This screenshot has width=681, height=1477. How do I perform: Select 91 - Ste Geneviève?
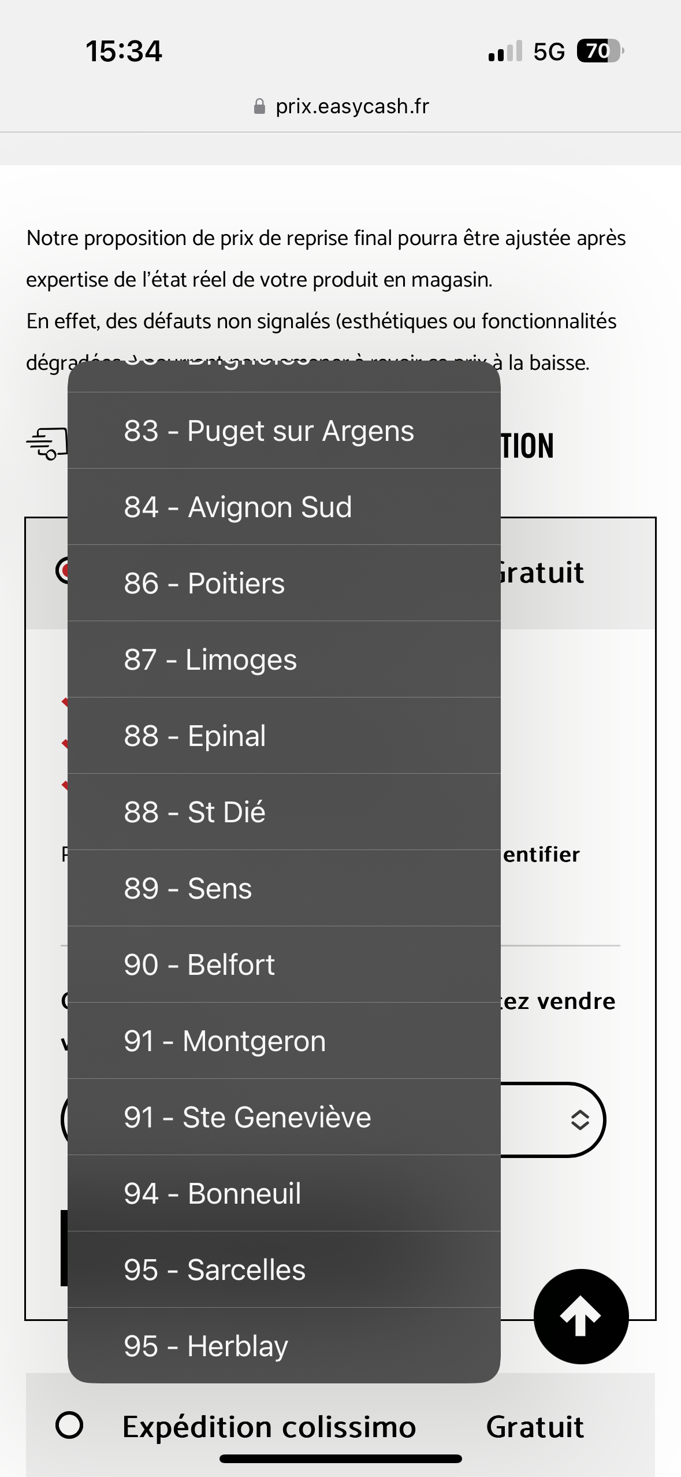tap(284, 1117)
